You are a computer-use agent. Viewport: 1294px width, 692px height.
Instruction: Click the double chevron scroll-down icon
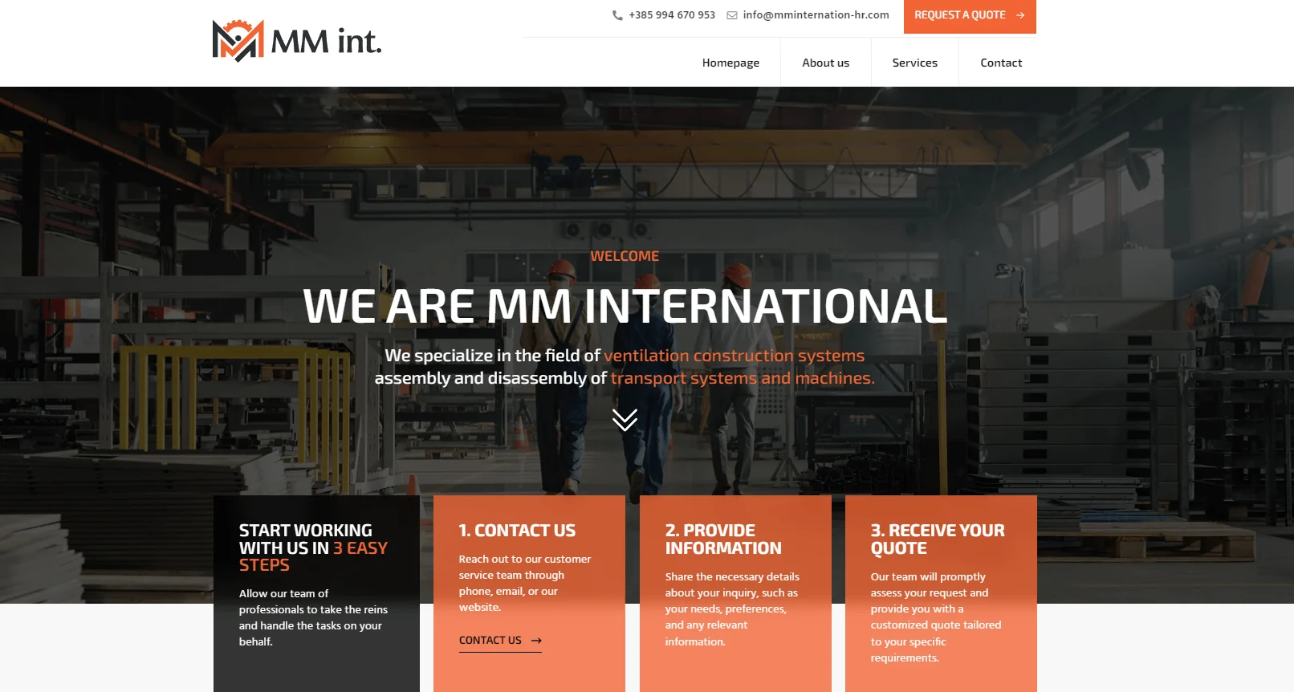tap(625, 420)
